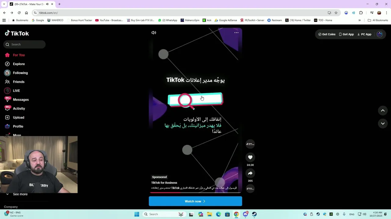This screenshot has height=219, width=391.
Task: Open a new browser tab
Action: pyautogui.click(x=59, y=4)
